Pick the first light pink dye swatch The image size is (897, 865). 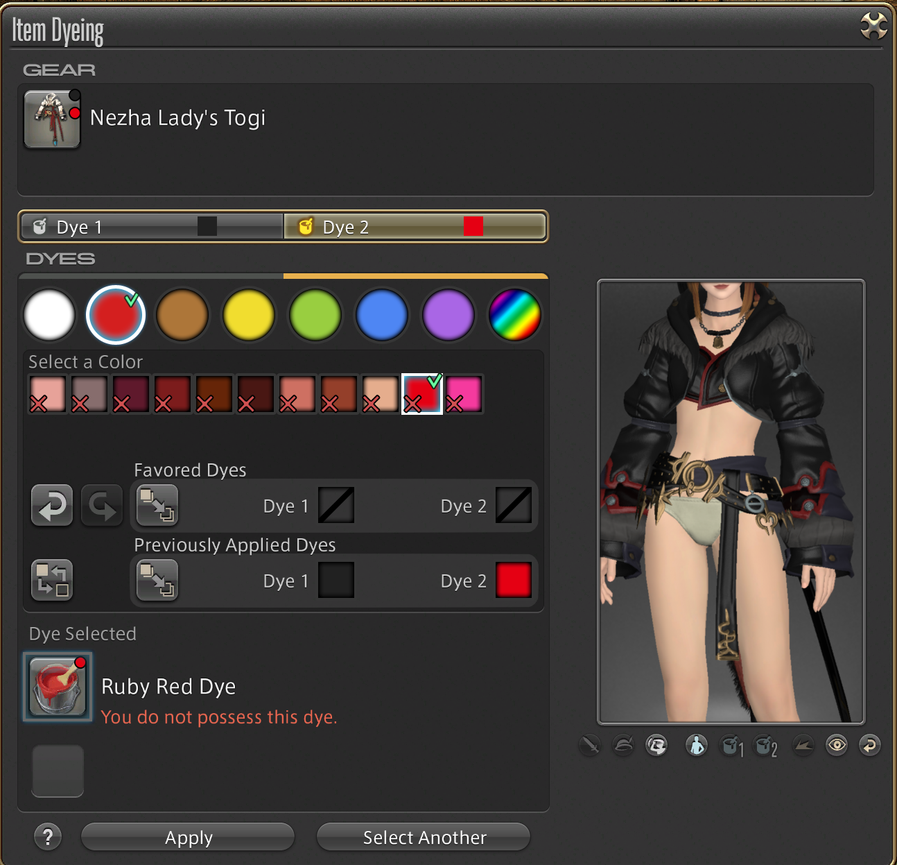[x=48, y=394]
